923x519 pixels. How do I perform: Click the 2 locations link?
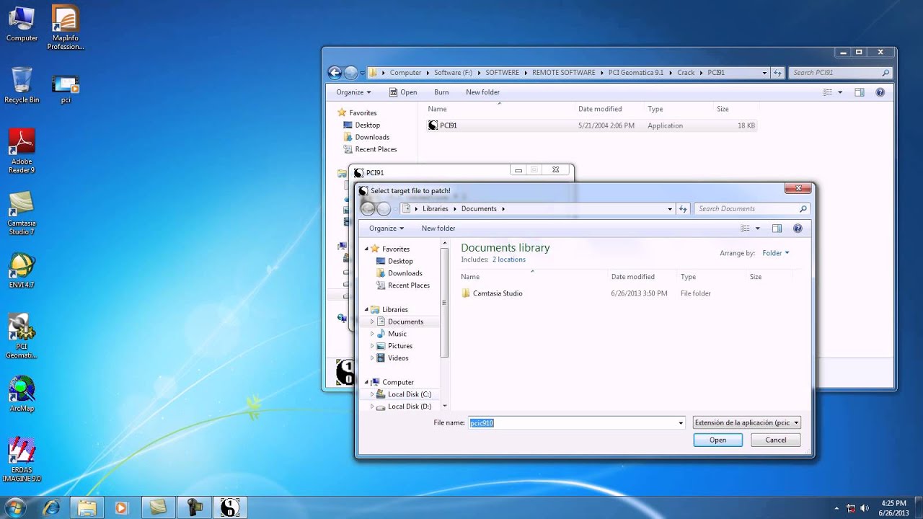509,259
